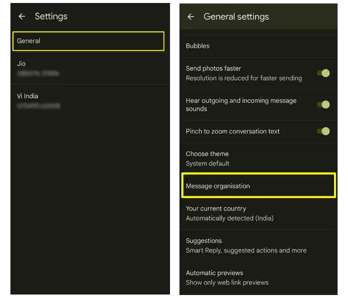Open the Jio SIM settings
The height and width of the screenshot is (298, 348).
(90, 69)
